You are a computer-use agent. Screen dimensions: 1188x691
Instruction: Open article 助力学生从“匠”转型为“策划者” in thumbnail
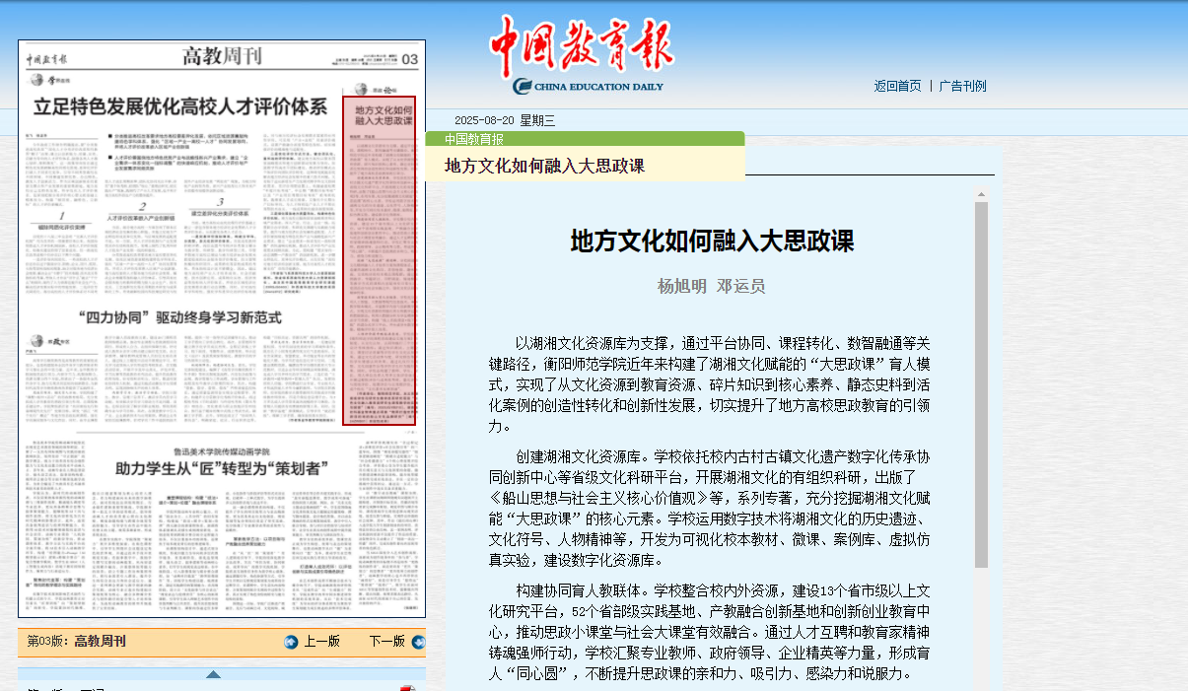click(x=222, y=468)
